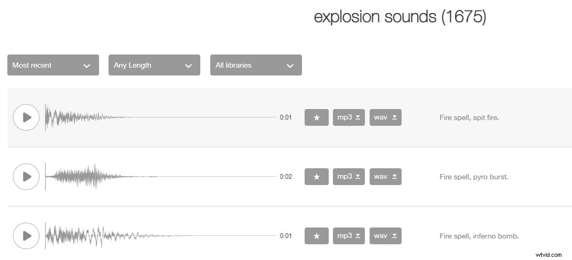Play the Fire spell, spit fire sound
This screenshot has width=572, height=260.
click(x=26, y=117)
